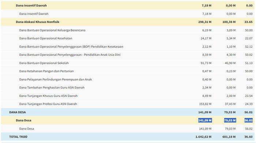Click the '4,30 M' realization value
This screenshot has width=256, height=143.
pos(231,55)
